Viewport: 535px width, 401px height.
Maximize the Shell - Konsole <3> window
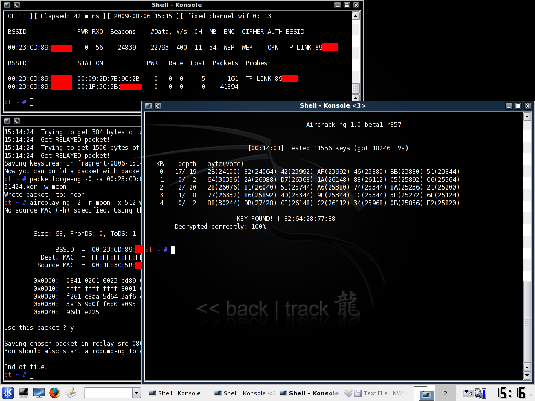click(x=518, y=106)
